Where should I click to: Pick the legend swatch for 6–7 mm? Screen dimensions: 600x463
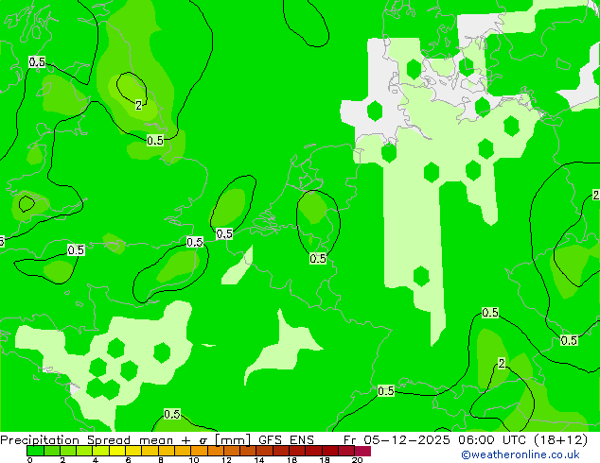point(134,451)
